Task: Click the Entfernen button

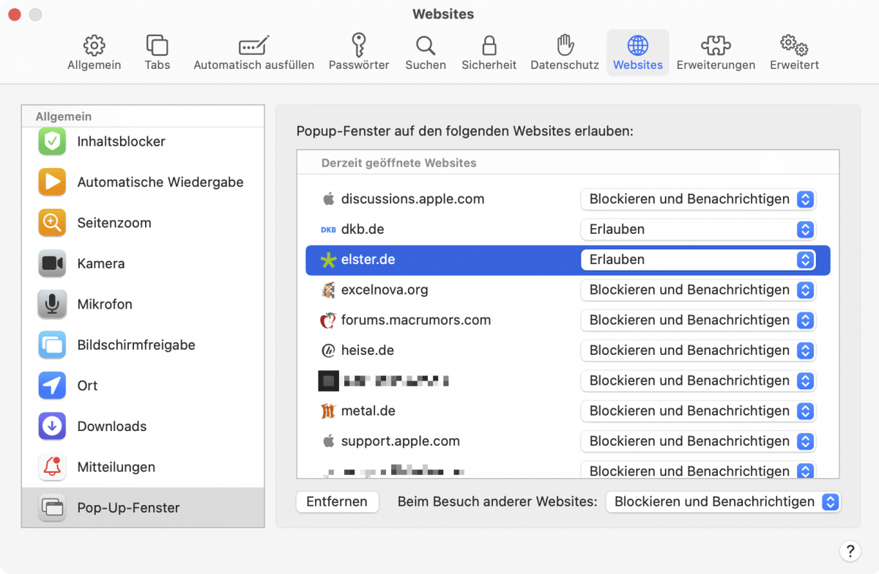Action: pyautogui.click(x=337, y=502)
